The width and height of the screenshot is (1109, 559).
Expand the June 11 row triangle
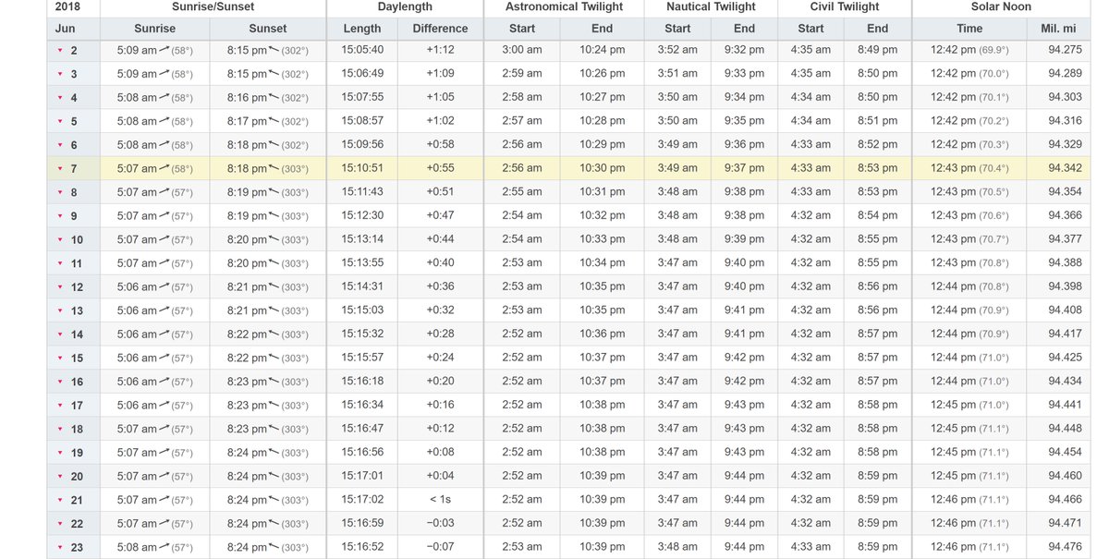(60, 264)
